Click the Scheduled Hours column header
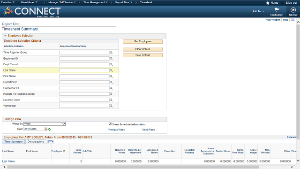This screenshot has height=169, width=300. point(152,151)
